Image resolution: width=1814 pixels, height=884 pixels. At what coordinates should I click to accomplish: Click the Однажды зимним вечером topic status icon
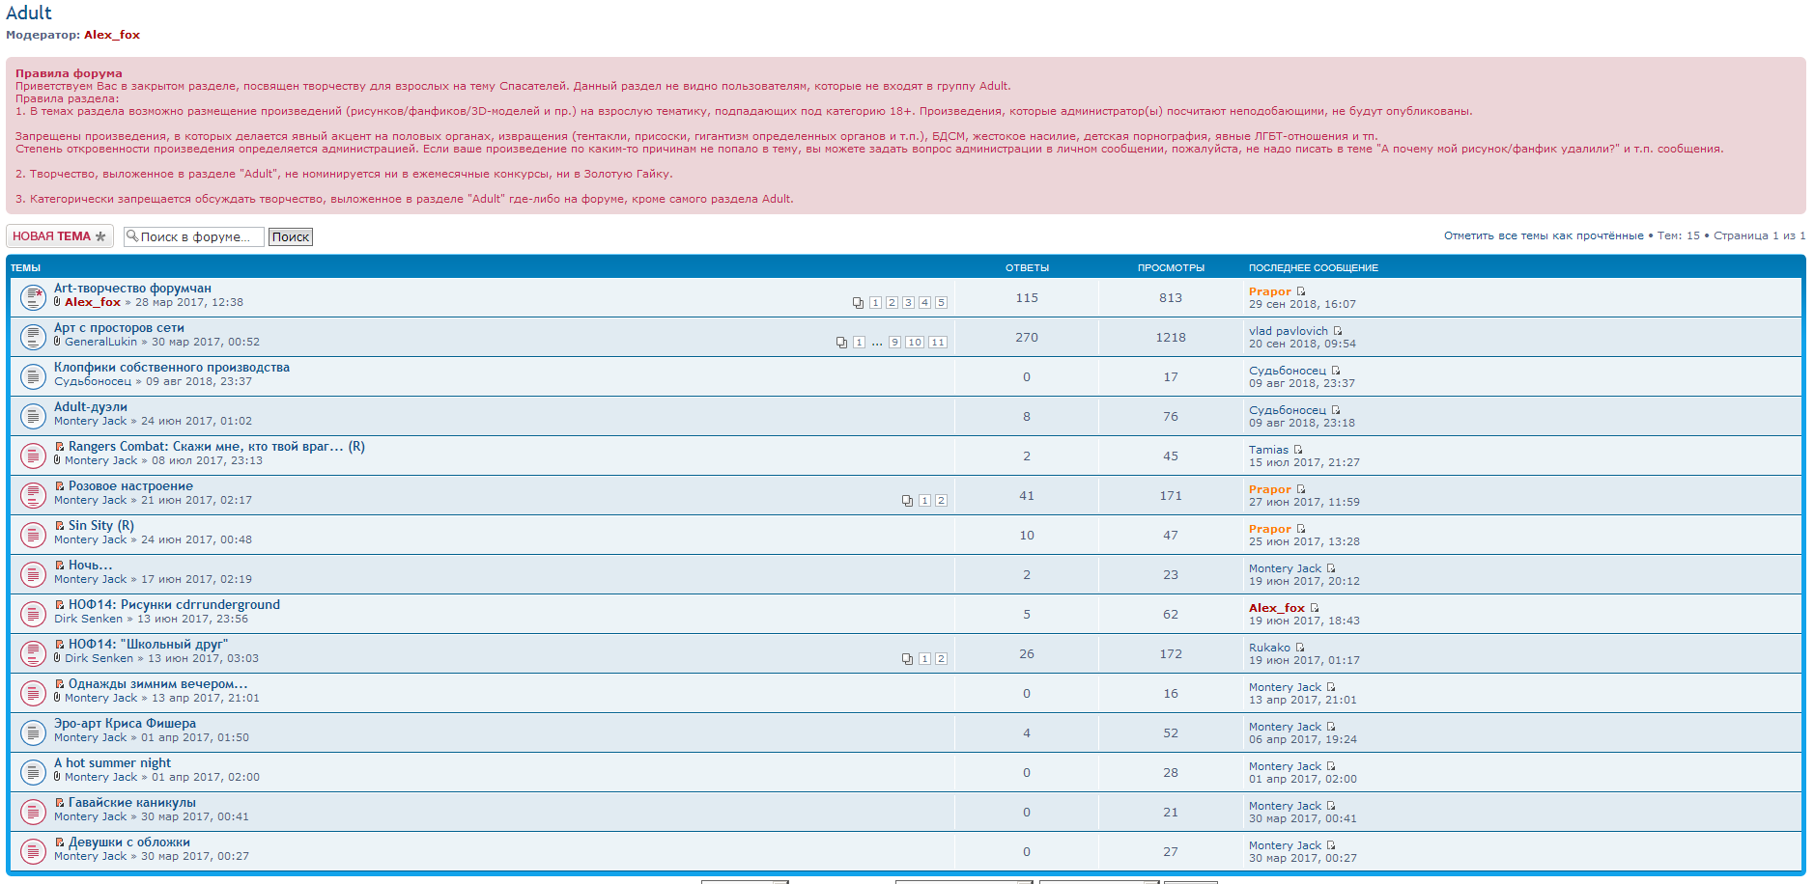[33, 693]
